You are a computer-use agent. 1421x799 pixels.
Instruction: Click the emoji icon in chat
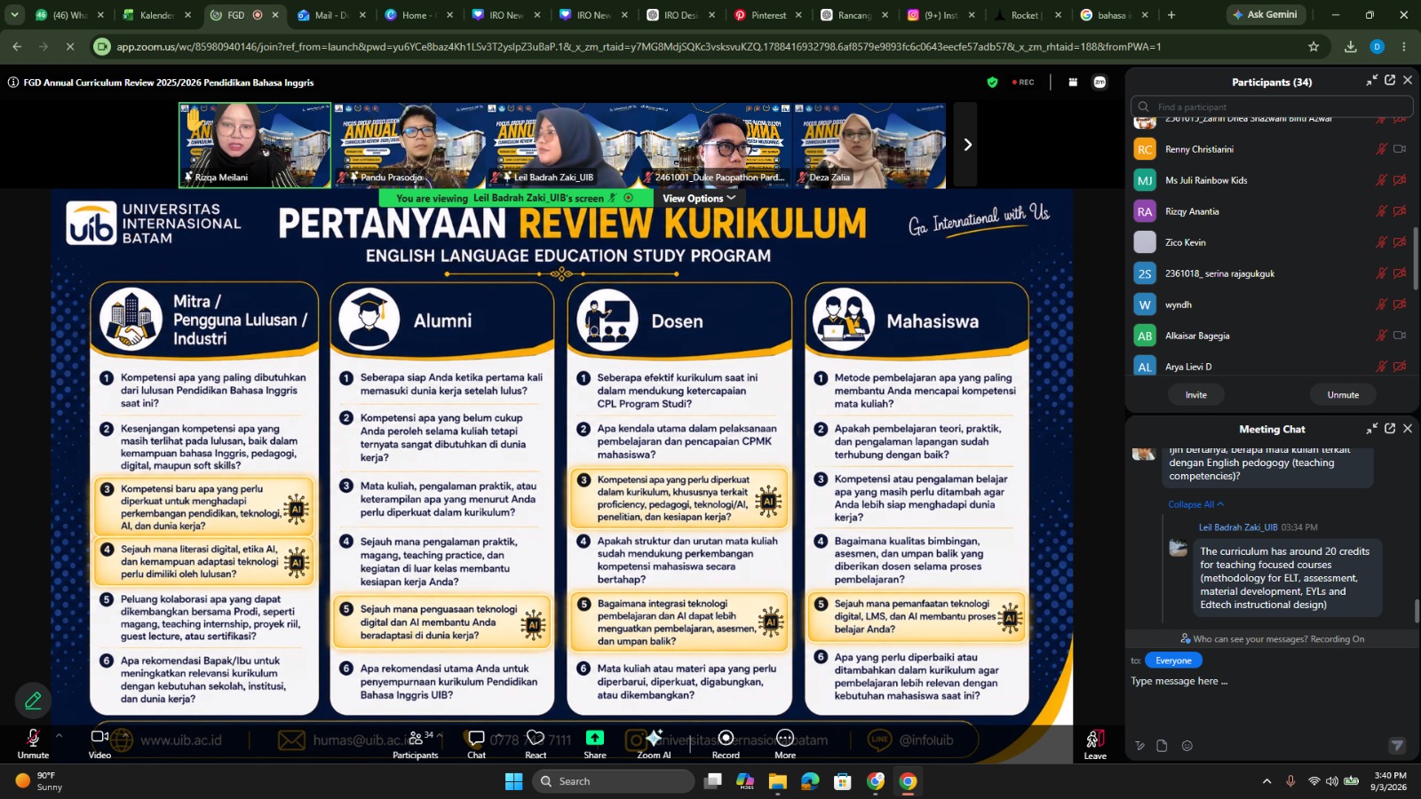(1187, 746)
